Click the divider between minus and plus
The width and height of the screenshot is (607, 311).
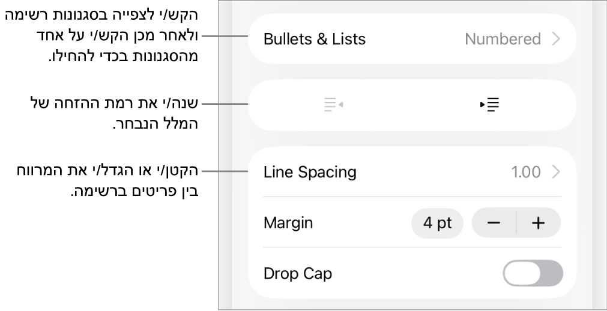click(516, 224)
